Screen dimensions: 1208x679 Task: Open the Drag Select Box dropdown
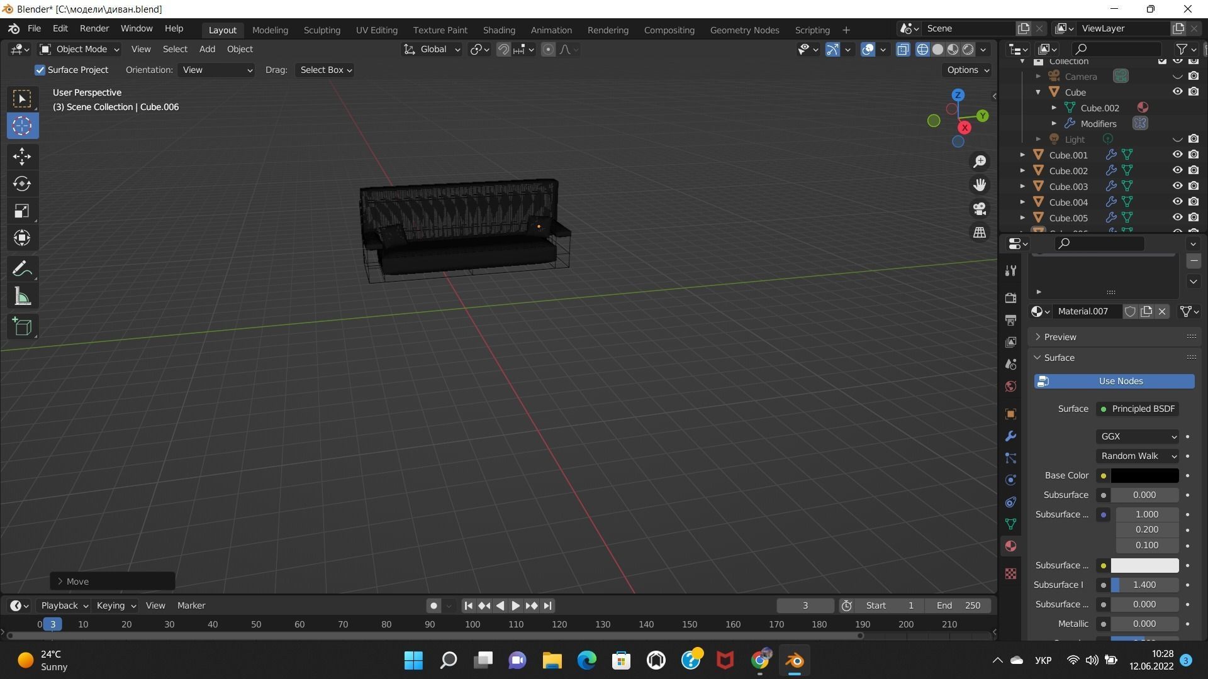coord(325,70)
